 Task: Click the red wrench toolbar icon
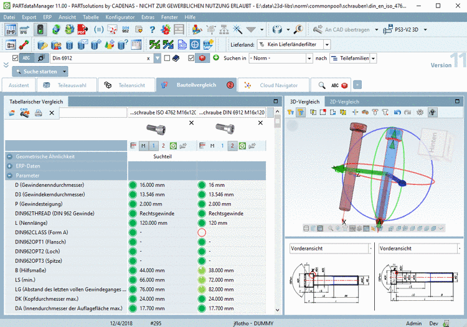(x=24, y=45)
